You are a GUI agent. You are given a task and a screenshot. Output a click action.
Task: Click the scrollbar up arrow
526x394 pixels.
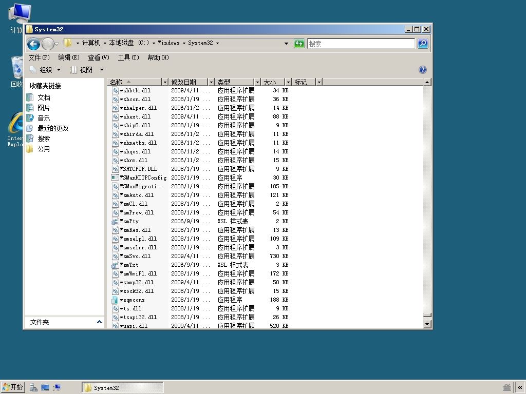(x=427, y=82)
